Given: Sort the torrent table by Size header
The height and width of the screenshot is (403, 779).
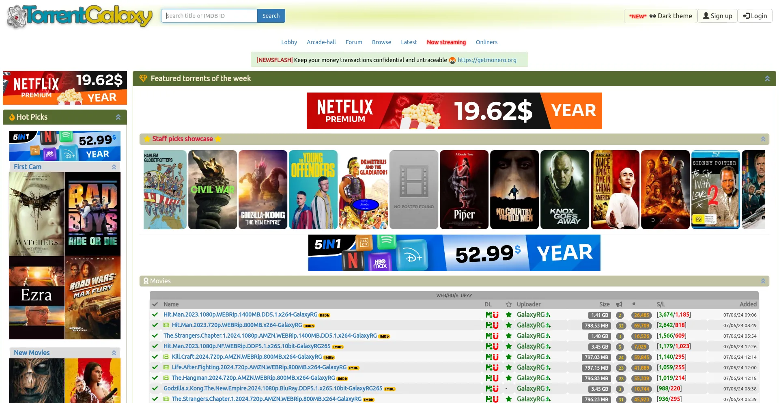Looking at the screenshot, I should pyautogui.click(x=605, y=304).
